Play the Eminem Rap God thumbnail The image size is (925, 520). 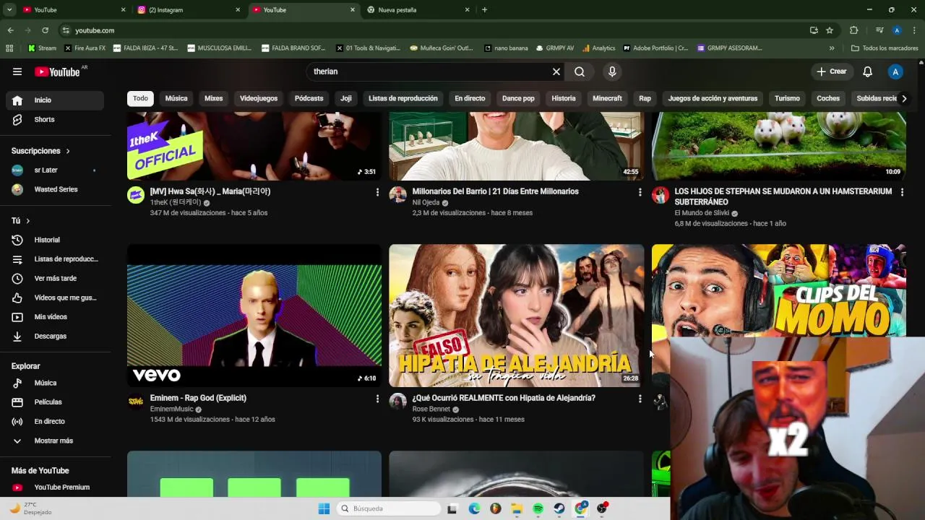(x=254, y=316)
